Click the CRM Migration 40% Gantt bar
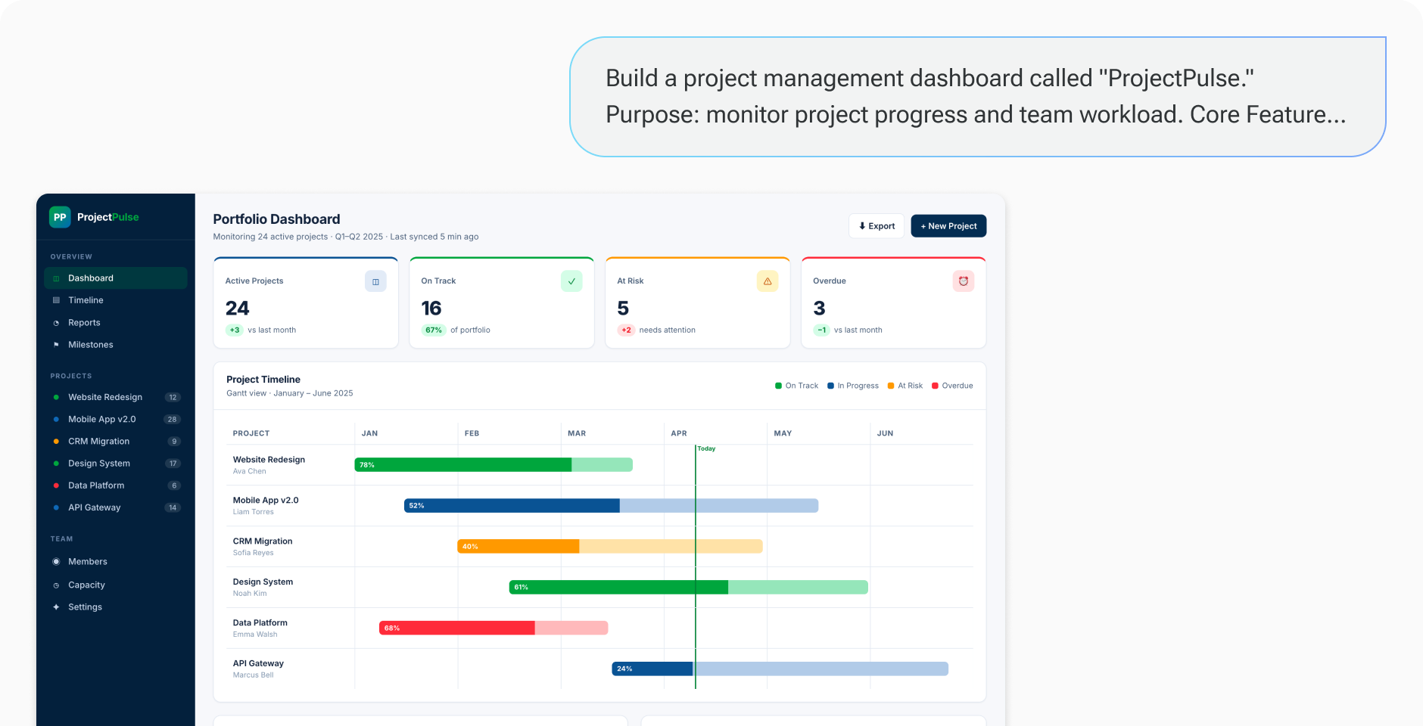 (610, 547)
